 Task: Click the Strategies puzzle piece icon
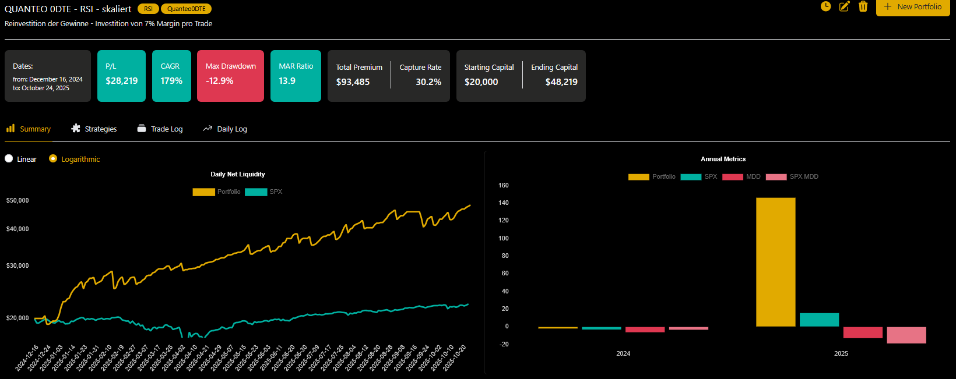(76, 128)
